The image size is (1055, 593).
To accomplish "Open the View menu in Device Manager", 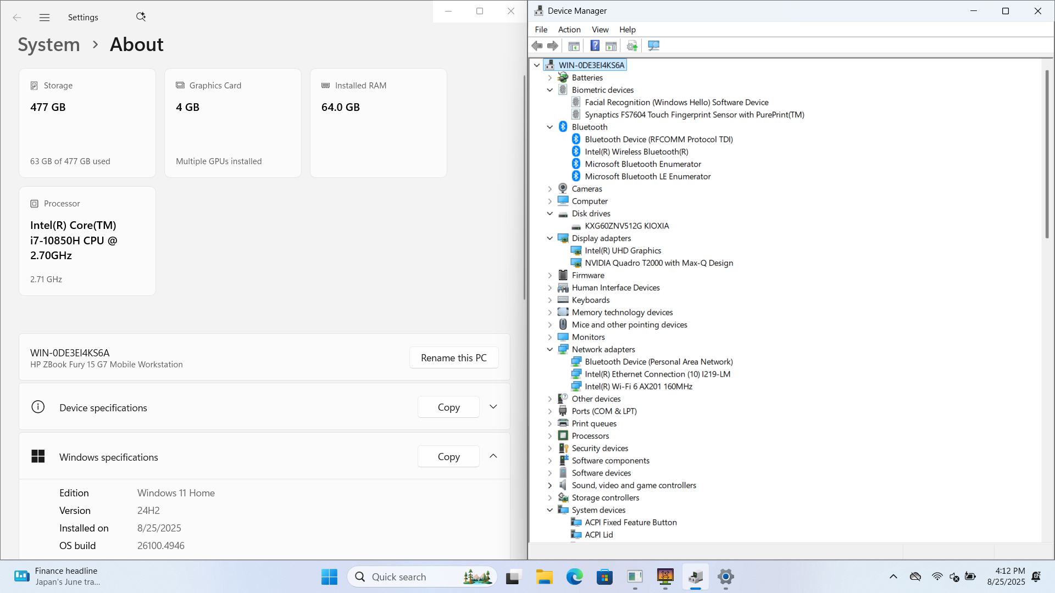I will pos(600,30).
